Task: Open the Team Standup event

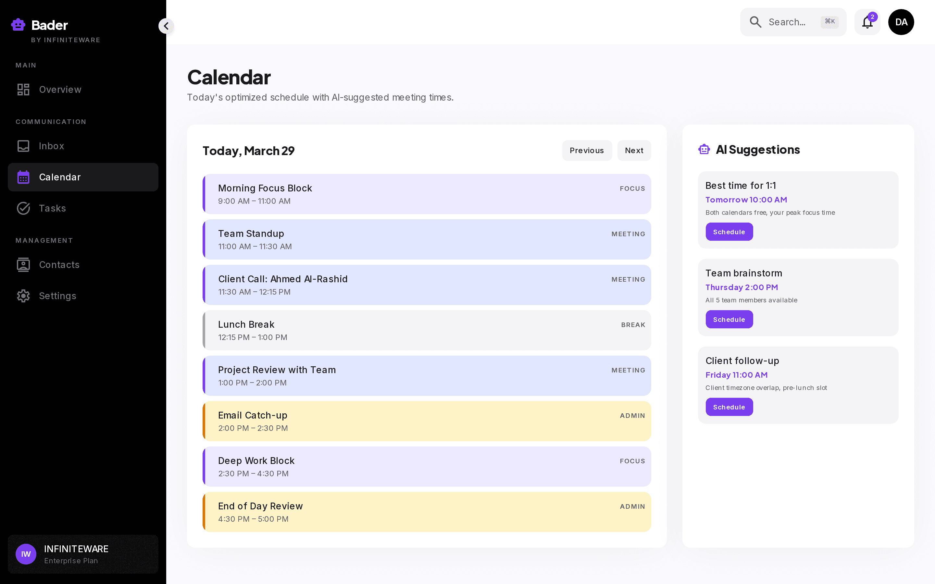Action: coord(427,239)
